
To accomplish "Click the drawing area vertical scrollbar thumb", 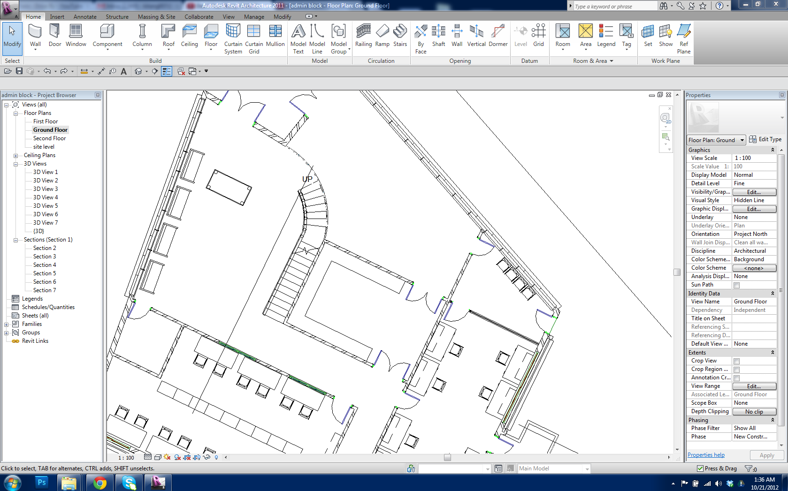I will pos(677,272).
